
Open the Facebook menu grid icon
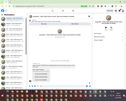pos(116,11)
